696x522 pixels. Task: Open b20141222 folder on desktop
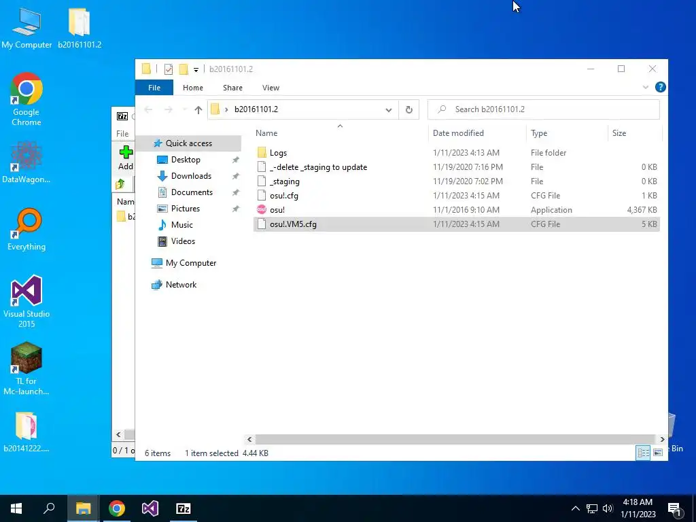point(27,432)
